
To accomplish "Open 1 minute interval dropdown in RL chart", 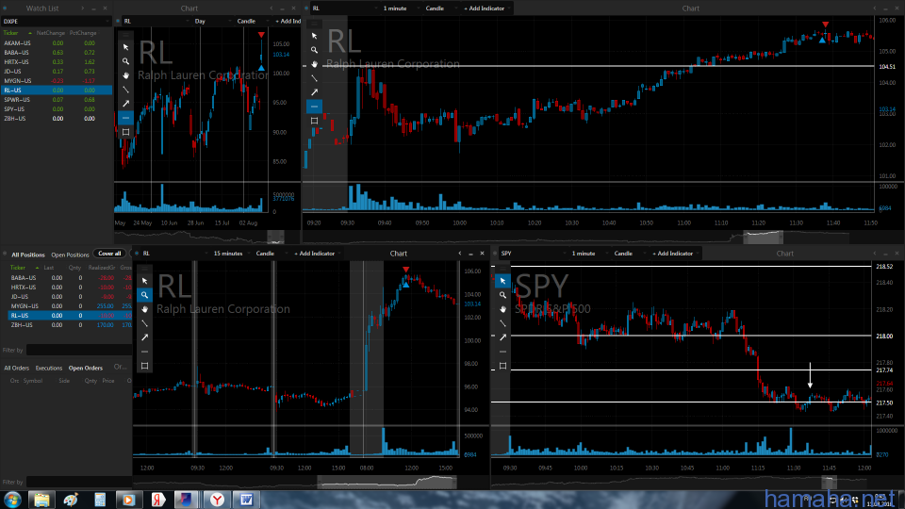I will pyautogui.click(x=400, y=8).
